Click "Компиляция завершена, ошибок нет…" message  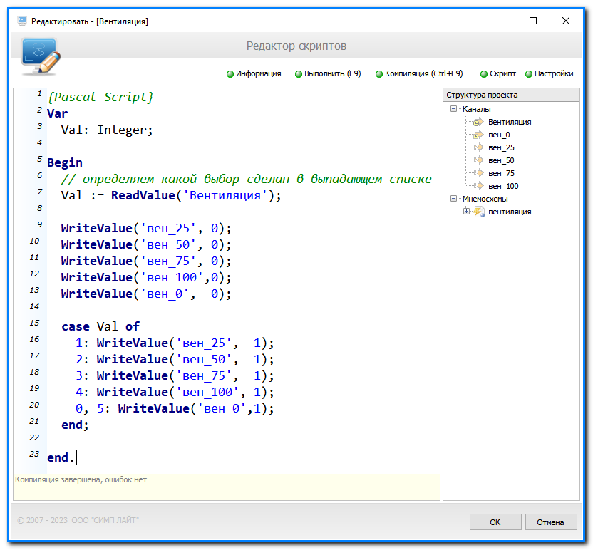[x=84, y=480]
